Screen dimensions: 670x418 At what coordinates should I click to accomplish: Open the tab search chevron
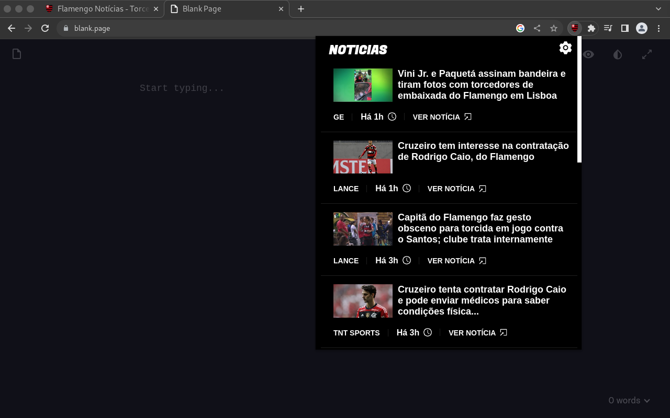point(658,9)
